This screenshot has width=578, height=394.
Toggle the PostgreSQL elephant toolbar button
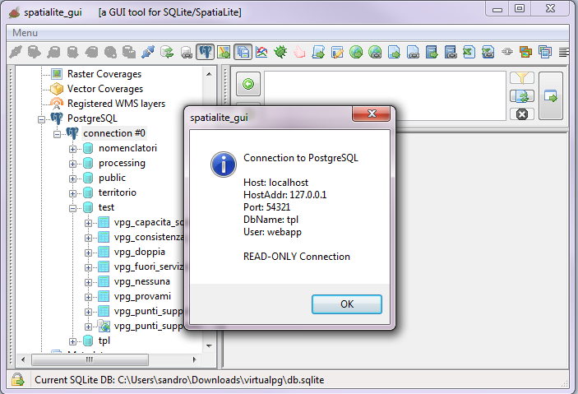click(x=206, y=52)
